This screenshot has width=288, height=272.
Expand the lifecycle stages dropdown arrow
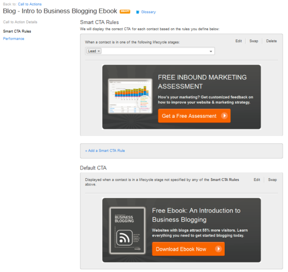tap(211, 52)
